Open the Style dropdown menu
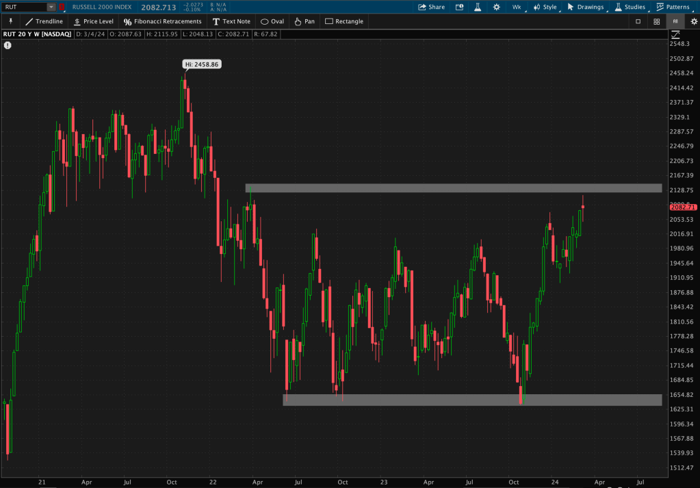 [545, 7]
